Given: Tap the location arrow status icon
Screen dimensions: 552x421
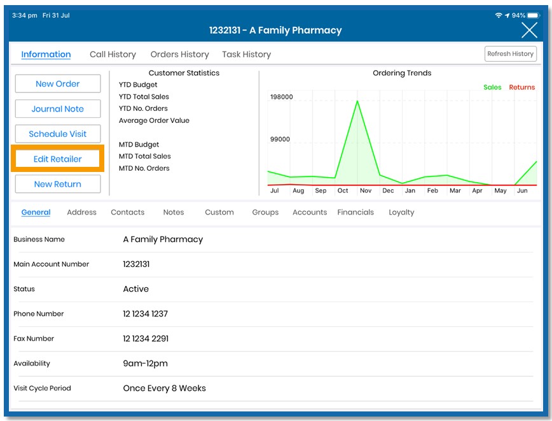Looking at the screenshot, I should [507, 15].
